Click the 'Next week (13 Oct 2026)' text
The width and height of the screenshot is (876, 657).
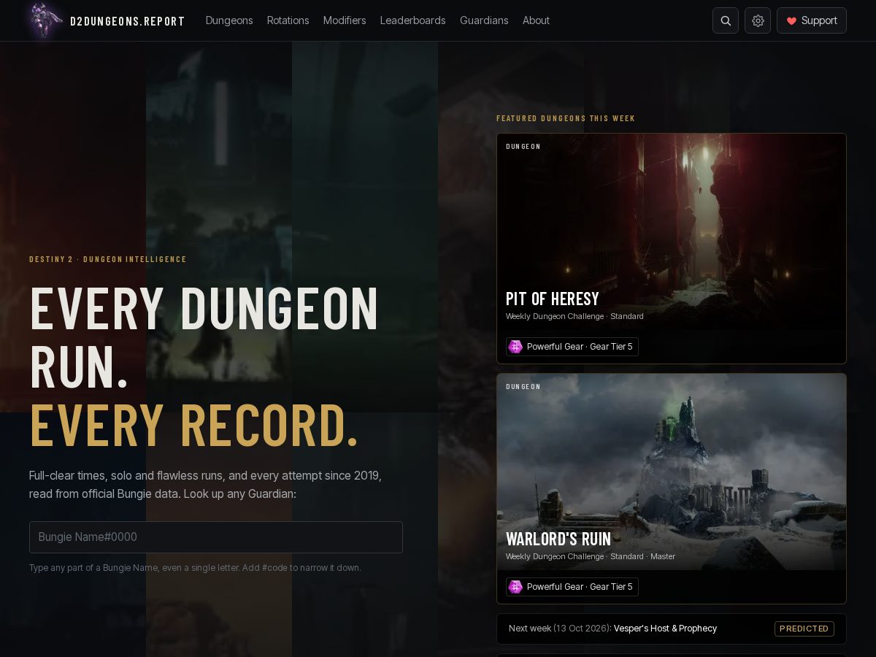559,629
